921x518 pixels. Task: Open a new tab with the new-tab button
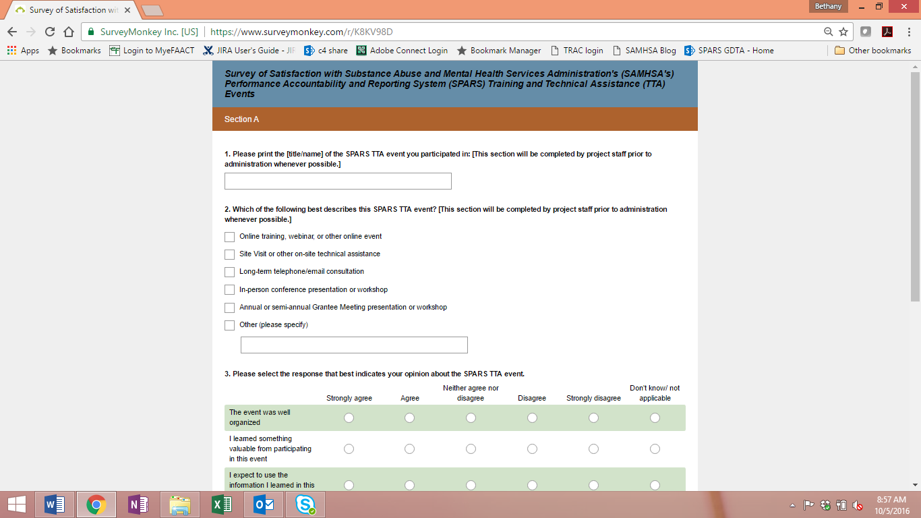152,10
